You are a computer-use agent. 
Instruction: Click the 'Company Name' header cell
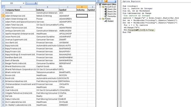tap(21, 10)
